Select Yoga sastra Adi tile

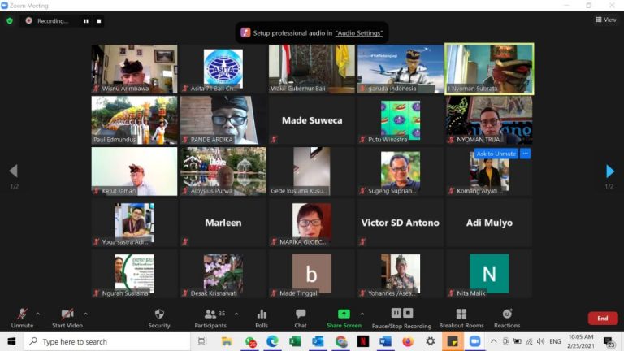click(135, 223)
